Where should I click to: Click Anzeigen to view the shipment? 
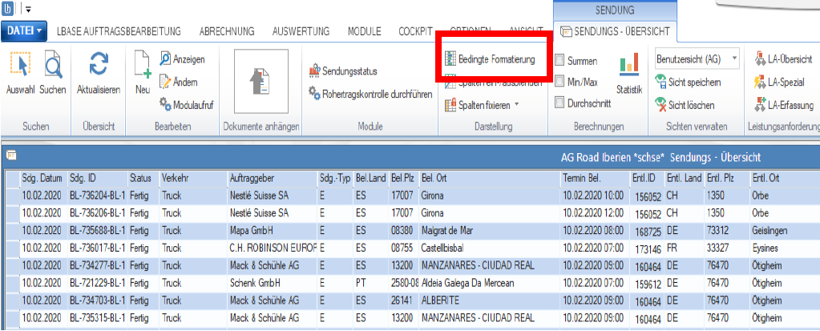pos(182,59)
